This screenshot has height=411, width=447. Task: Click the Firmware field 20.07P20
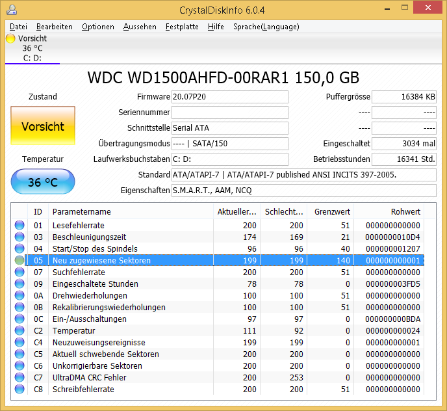point(230,97)
